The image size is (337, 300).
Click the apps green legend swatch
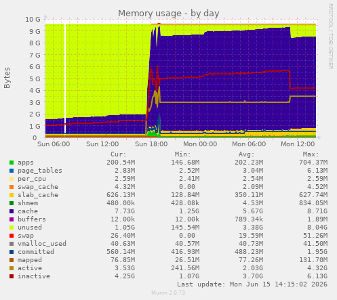point(12,163)
